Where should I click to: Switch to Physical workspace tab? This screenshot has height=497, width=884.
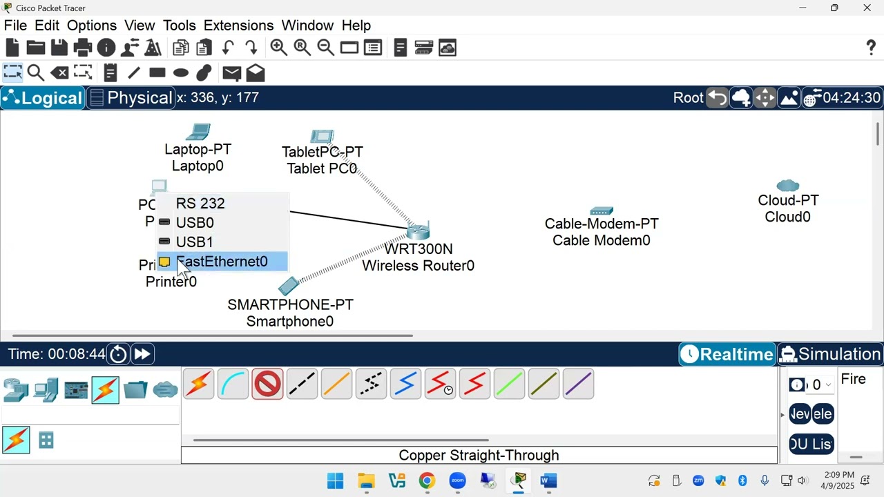131,98
